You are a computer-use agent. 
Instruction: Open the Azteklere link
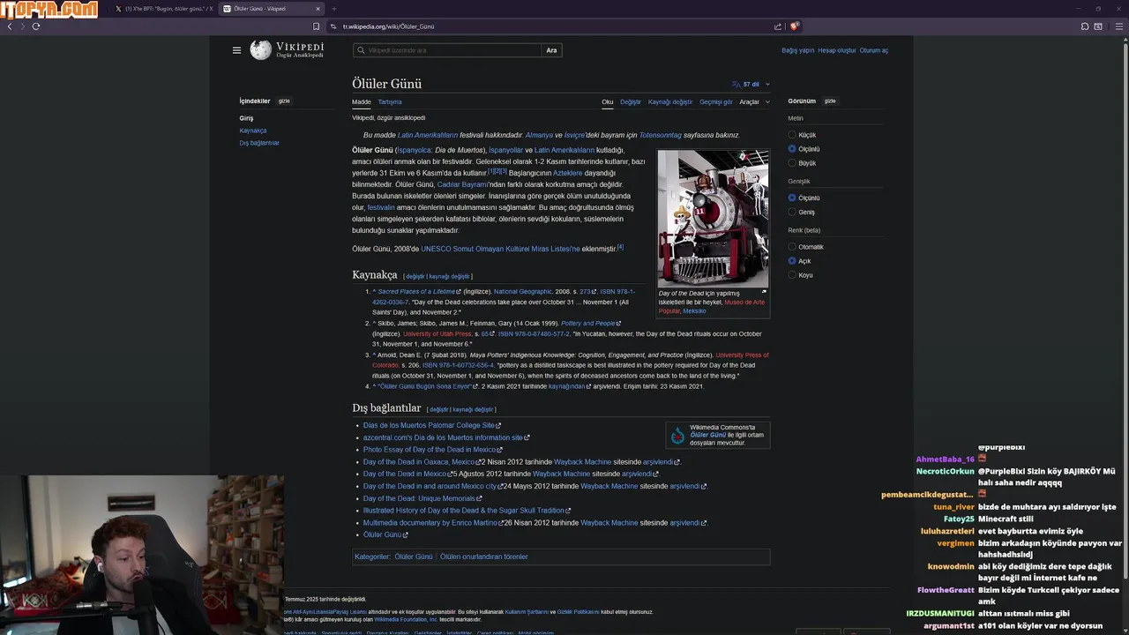[568, 173]
